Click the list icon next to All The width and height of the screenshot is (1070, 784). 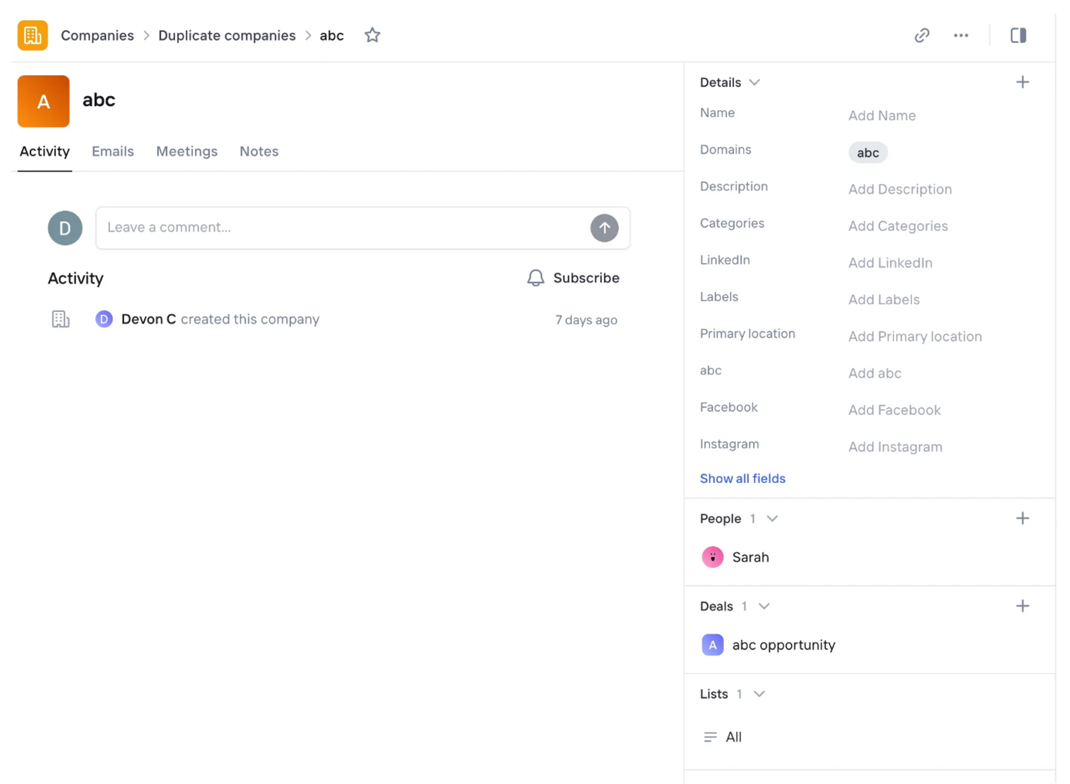point(710,737)
